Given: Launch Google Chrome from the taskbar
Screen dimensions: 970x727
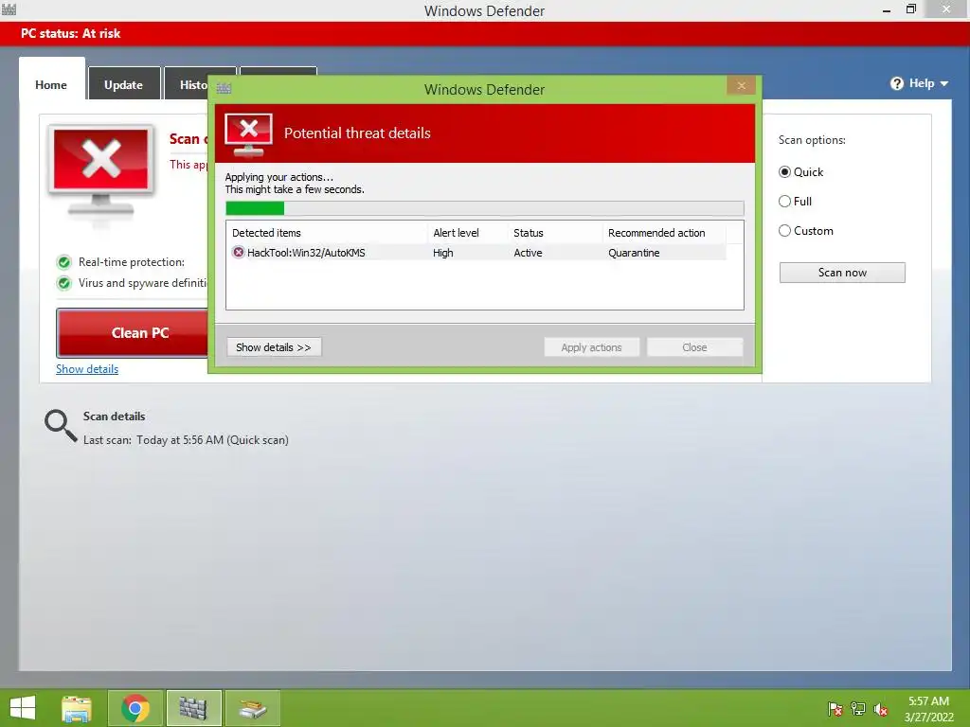Looking at the screenshot, I should coord(135,708).
